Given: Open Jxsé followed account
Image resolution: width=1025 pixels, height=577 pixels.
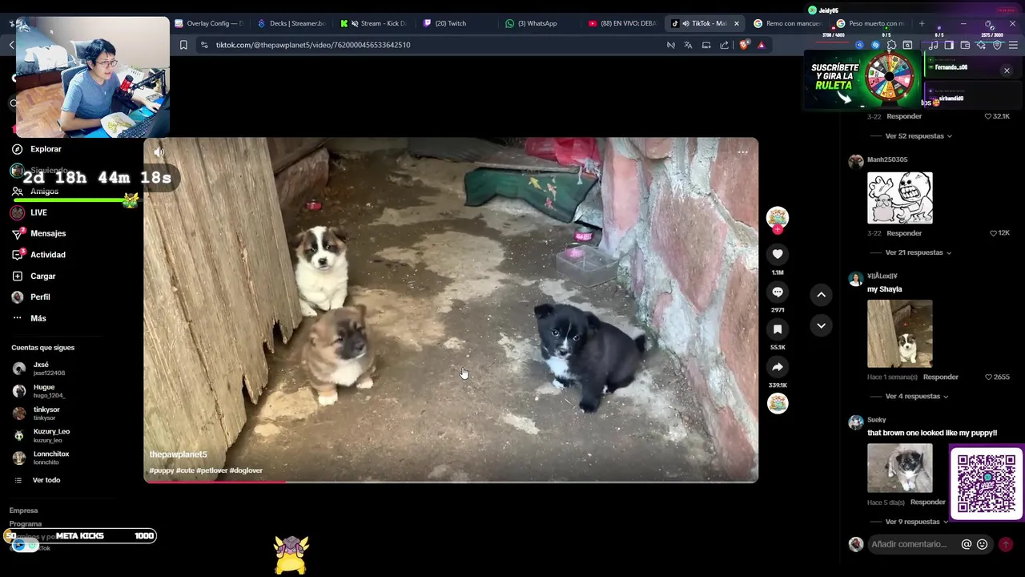Looking at the screenshot, I should coord(42,369).
